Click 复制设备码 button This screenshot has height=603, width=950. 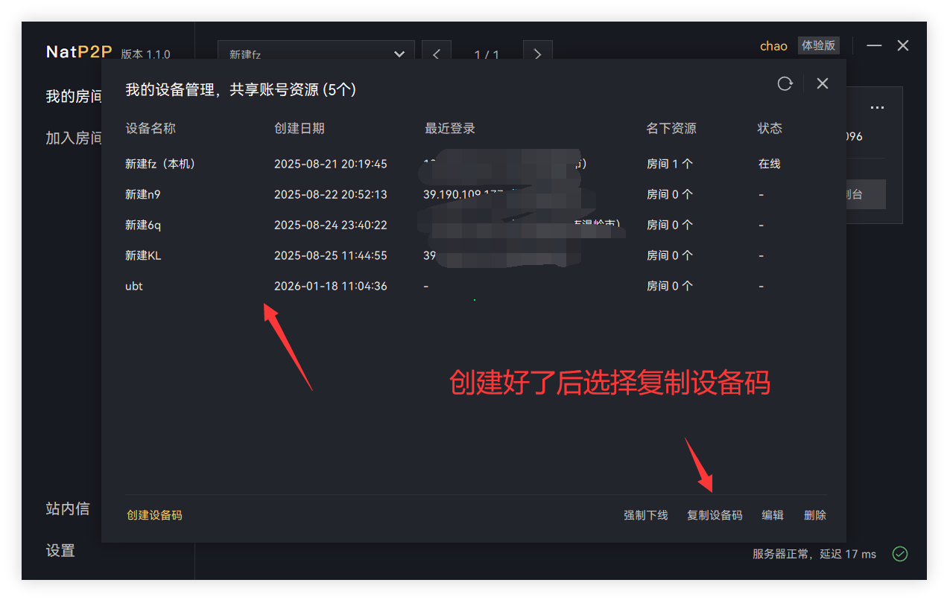point(715,515)
